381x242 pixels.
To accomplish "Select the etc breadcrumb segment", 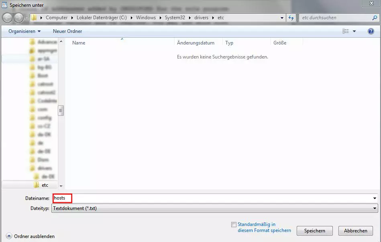I will tap(221, 18).
